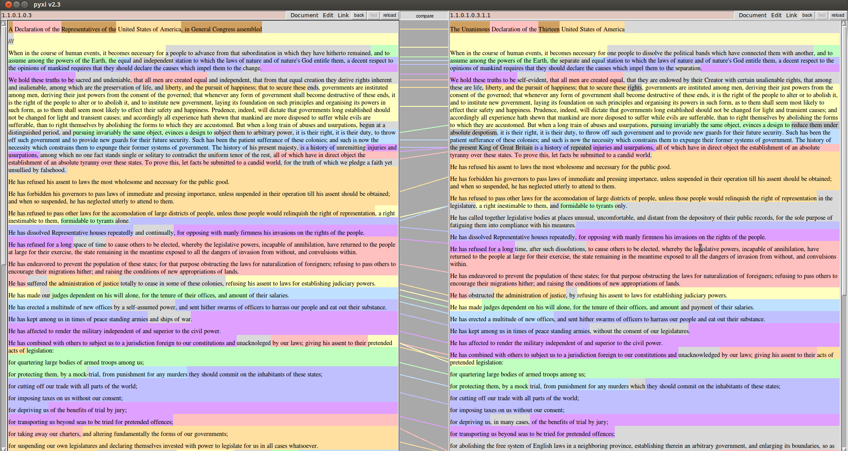This screenshot has width=848, height=451.
Task: Click the right pane reload button
Action: tap(838, 15)
